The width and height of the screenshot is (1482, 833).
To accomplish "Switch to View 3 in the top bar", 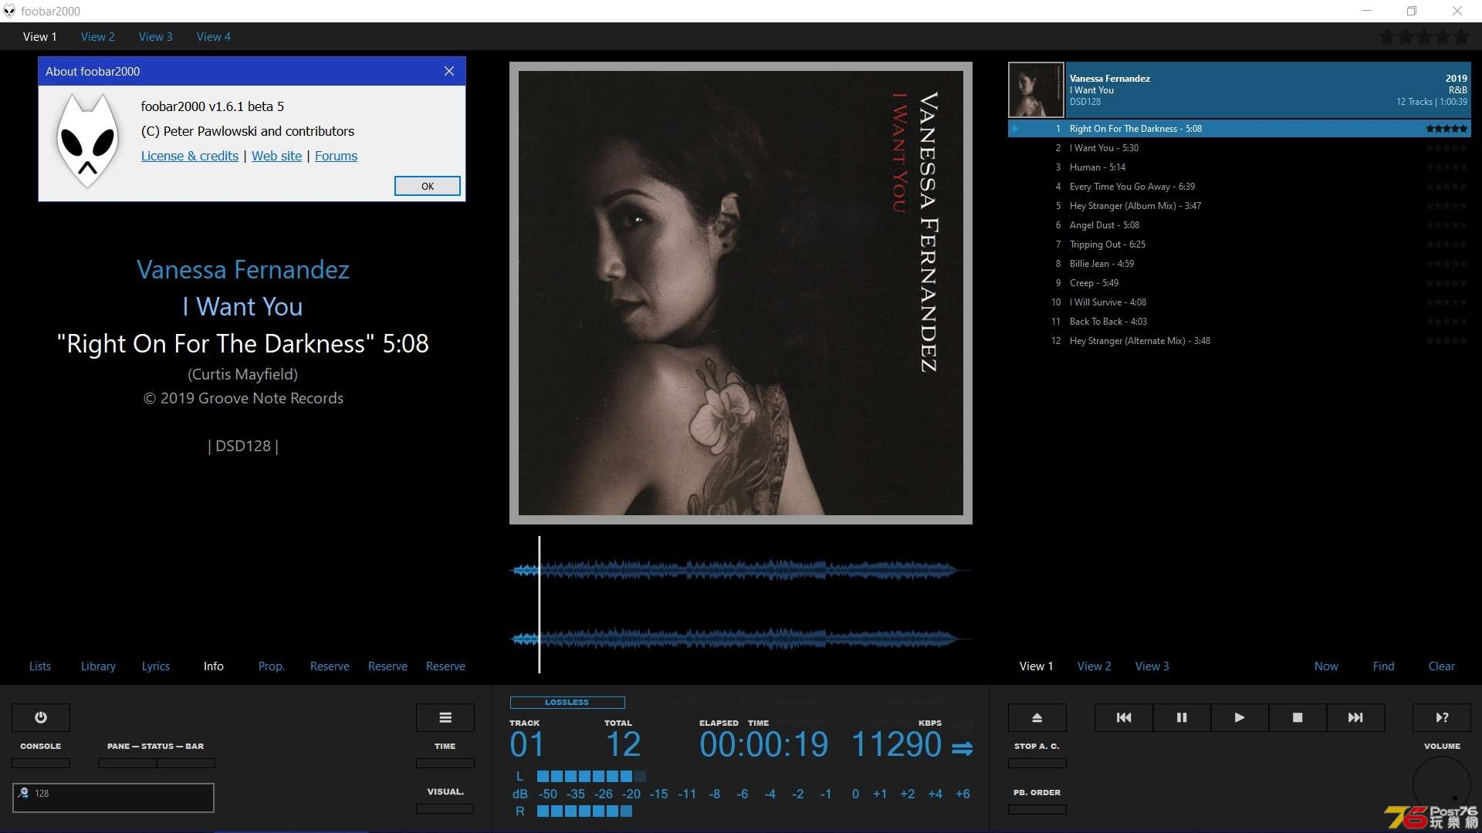I will pos(156,37).
